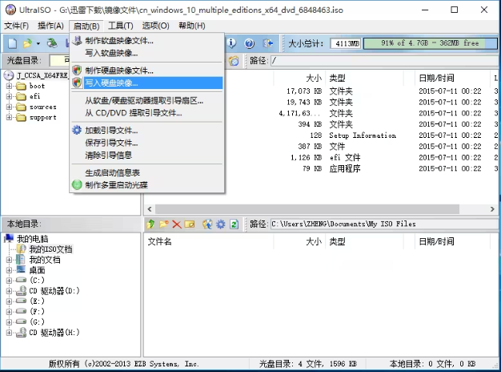Screen dimensions: 501x372
Task: Select 我的ISO文档 in local tree
Action: pyautogui.click(x=50, y=249)
